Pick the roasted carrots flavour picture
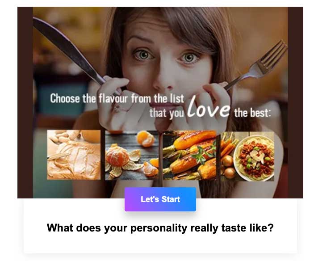 (189, 155)
